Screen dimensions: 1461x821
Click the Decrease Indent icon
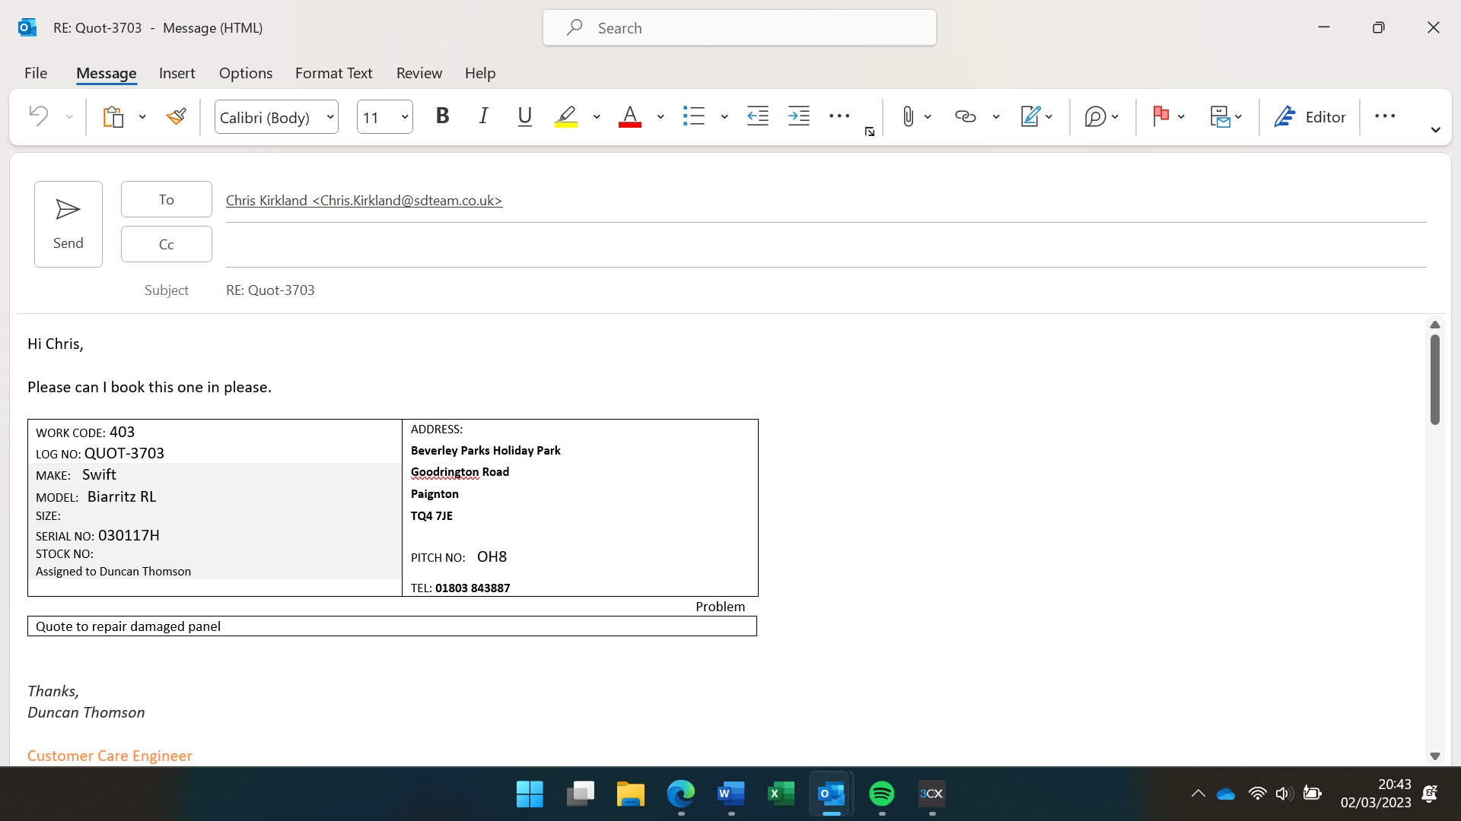pyautogui.click(x=758, y=116)
